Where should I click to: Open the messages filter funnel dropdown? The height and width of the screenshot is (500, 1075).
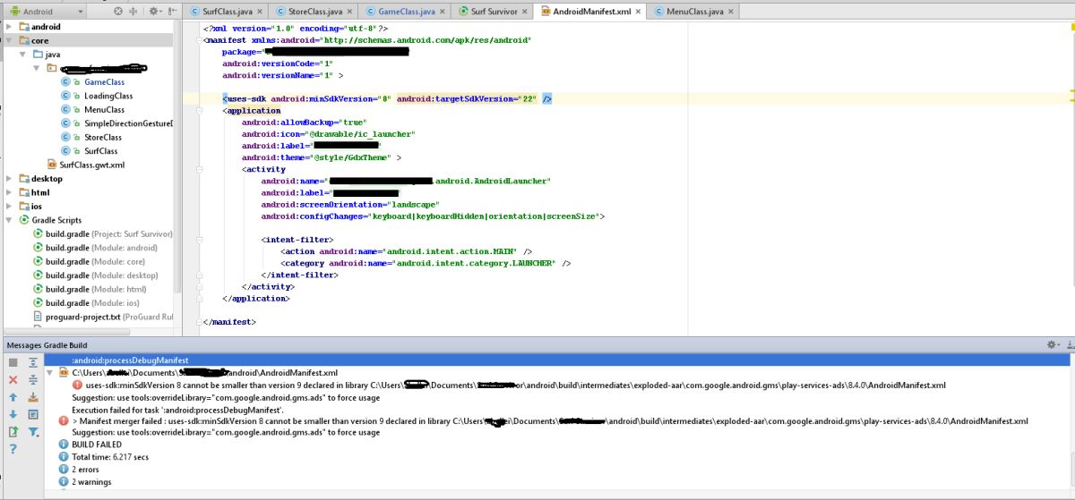click(x=34, y=432)
